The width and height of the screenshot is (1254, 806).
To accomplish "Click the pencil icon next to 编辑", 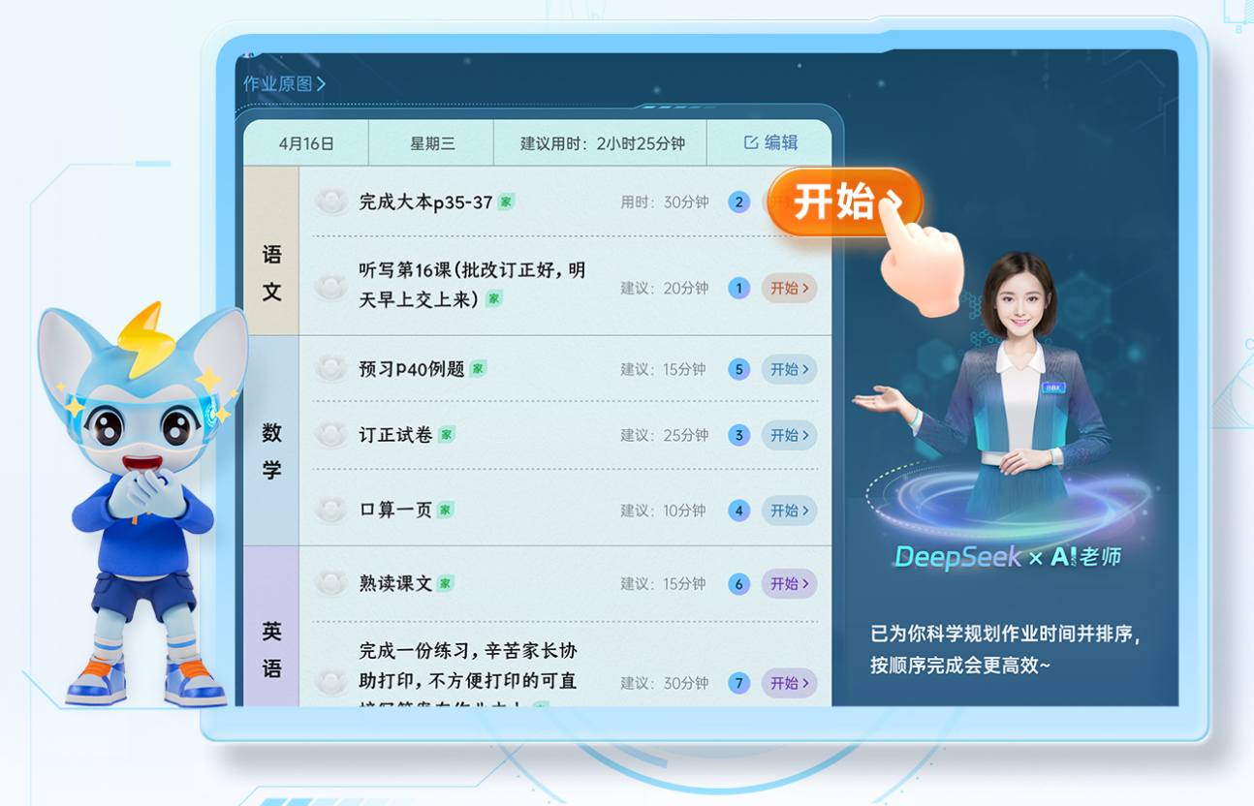I will [750, 142].
